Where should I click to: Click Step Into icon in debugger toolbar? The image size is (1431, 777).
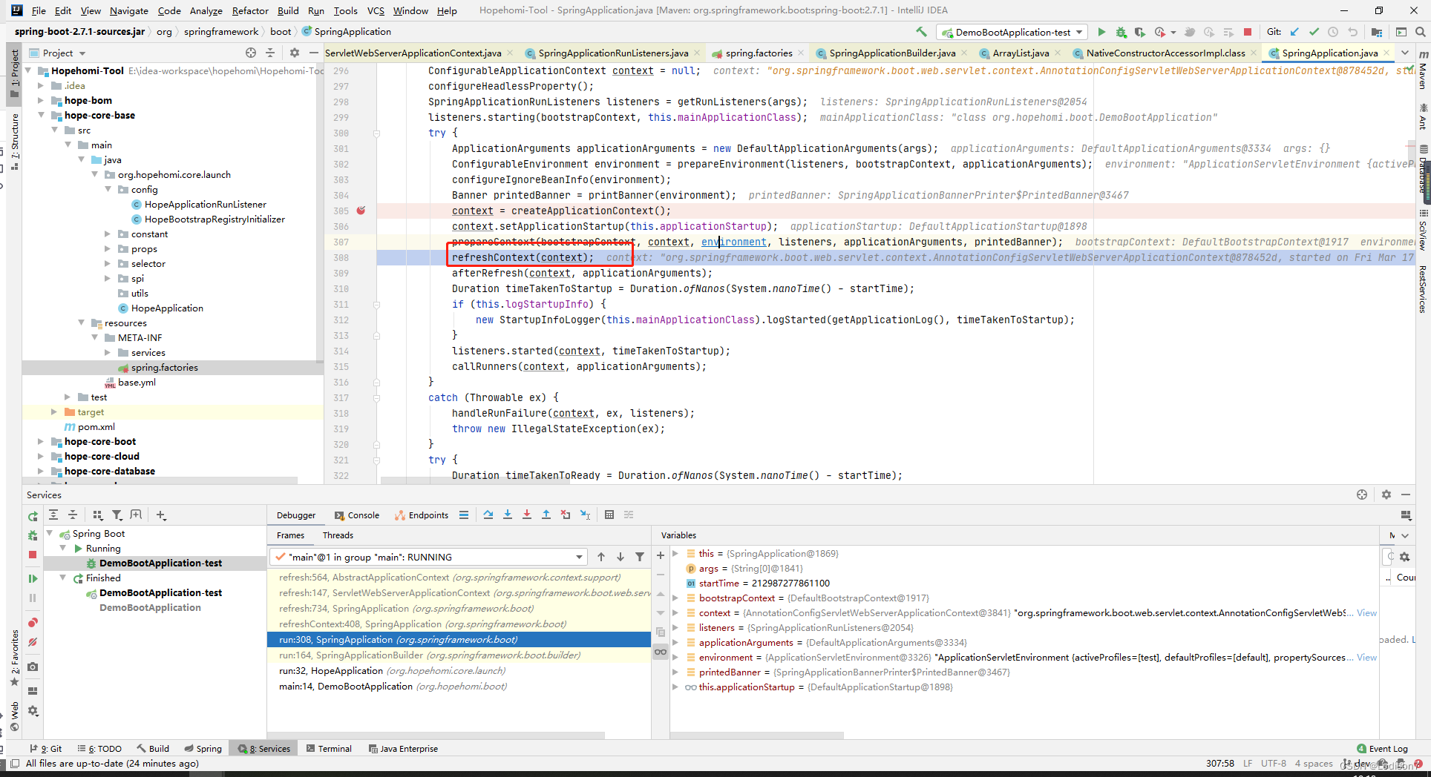pyautogui.click(x=508, y=515)
